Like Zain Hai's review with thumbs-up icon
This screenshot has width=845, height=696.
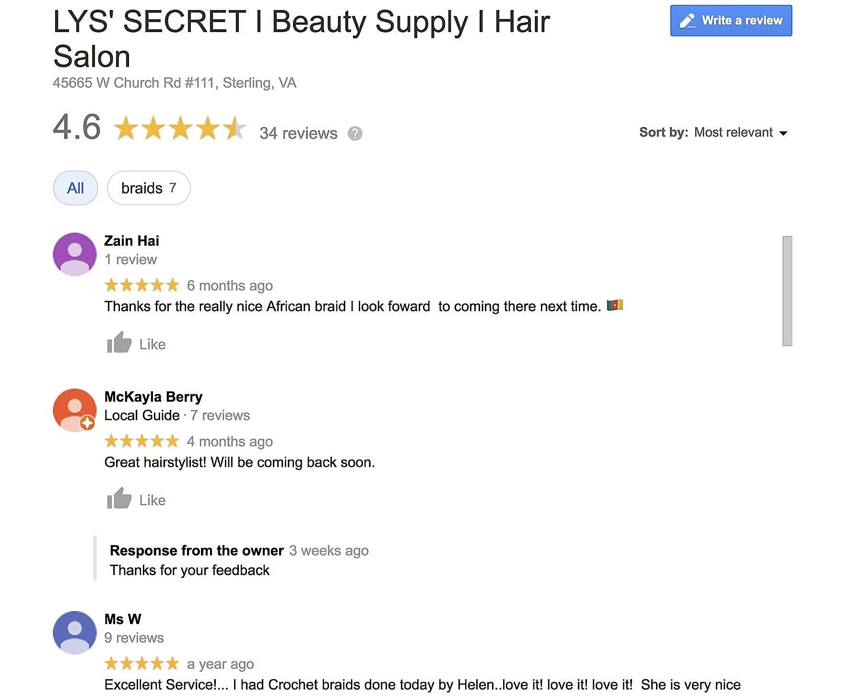(119, 343)
